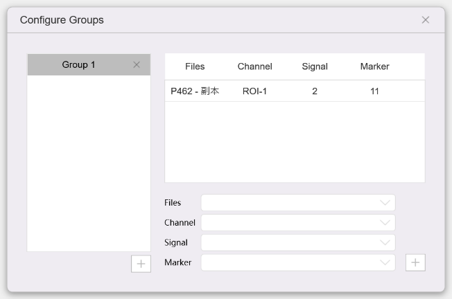Viewport: 452px width, 299px height.
Task: Add a new group with plus button
Action: [141, 264]
